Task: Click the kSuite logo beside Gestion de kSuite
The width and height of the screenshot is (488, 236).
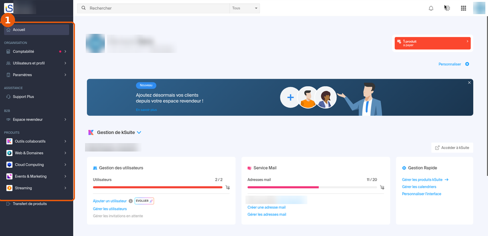Action: (91, 132)
